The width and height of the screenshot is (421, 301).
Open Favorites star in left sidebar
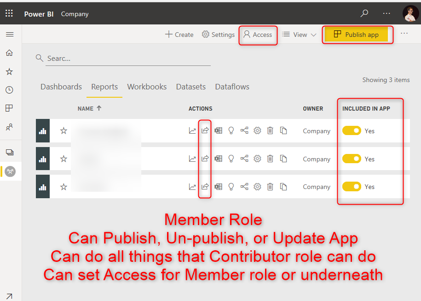coord(9,71)
